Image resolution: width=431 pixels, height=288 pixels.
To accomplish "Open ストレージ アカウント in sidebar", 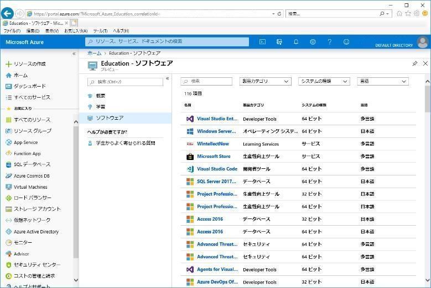I will pos(33,209).
